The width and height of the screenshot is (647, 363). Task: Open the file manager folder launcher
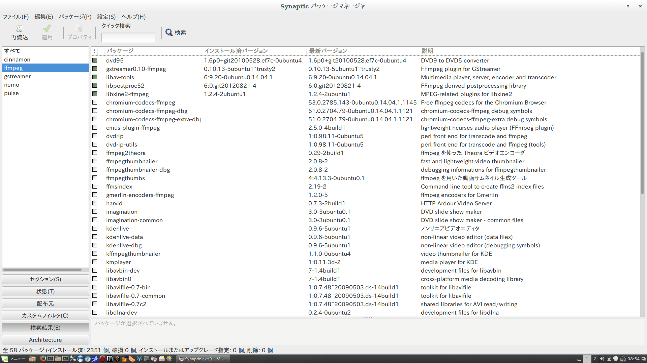tap(58, 359)
